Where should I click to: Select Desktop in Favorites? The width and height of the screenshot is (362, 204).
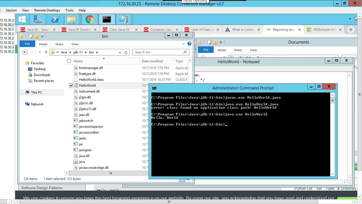(x=39, y=69)
